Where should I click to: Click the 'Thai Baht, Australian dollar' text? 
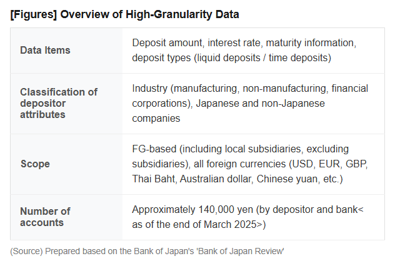(192, 179)
